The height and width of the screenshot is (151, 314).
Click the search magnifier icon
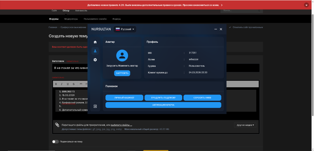(259, 11)
